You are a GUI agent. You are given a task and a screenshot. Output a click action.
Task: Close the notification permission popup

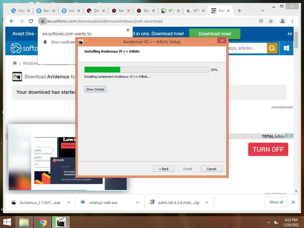(128, 30)
